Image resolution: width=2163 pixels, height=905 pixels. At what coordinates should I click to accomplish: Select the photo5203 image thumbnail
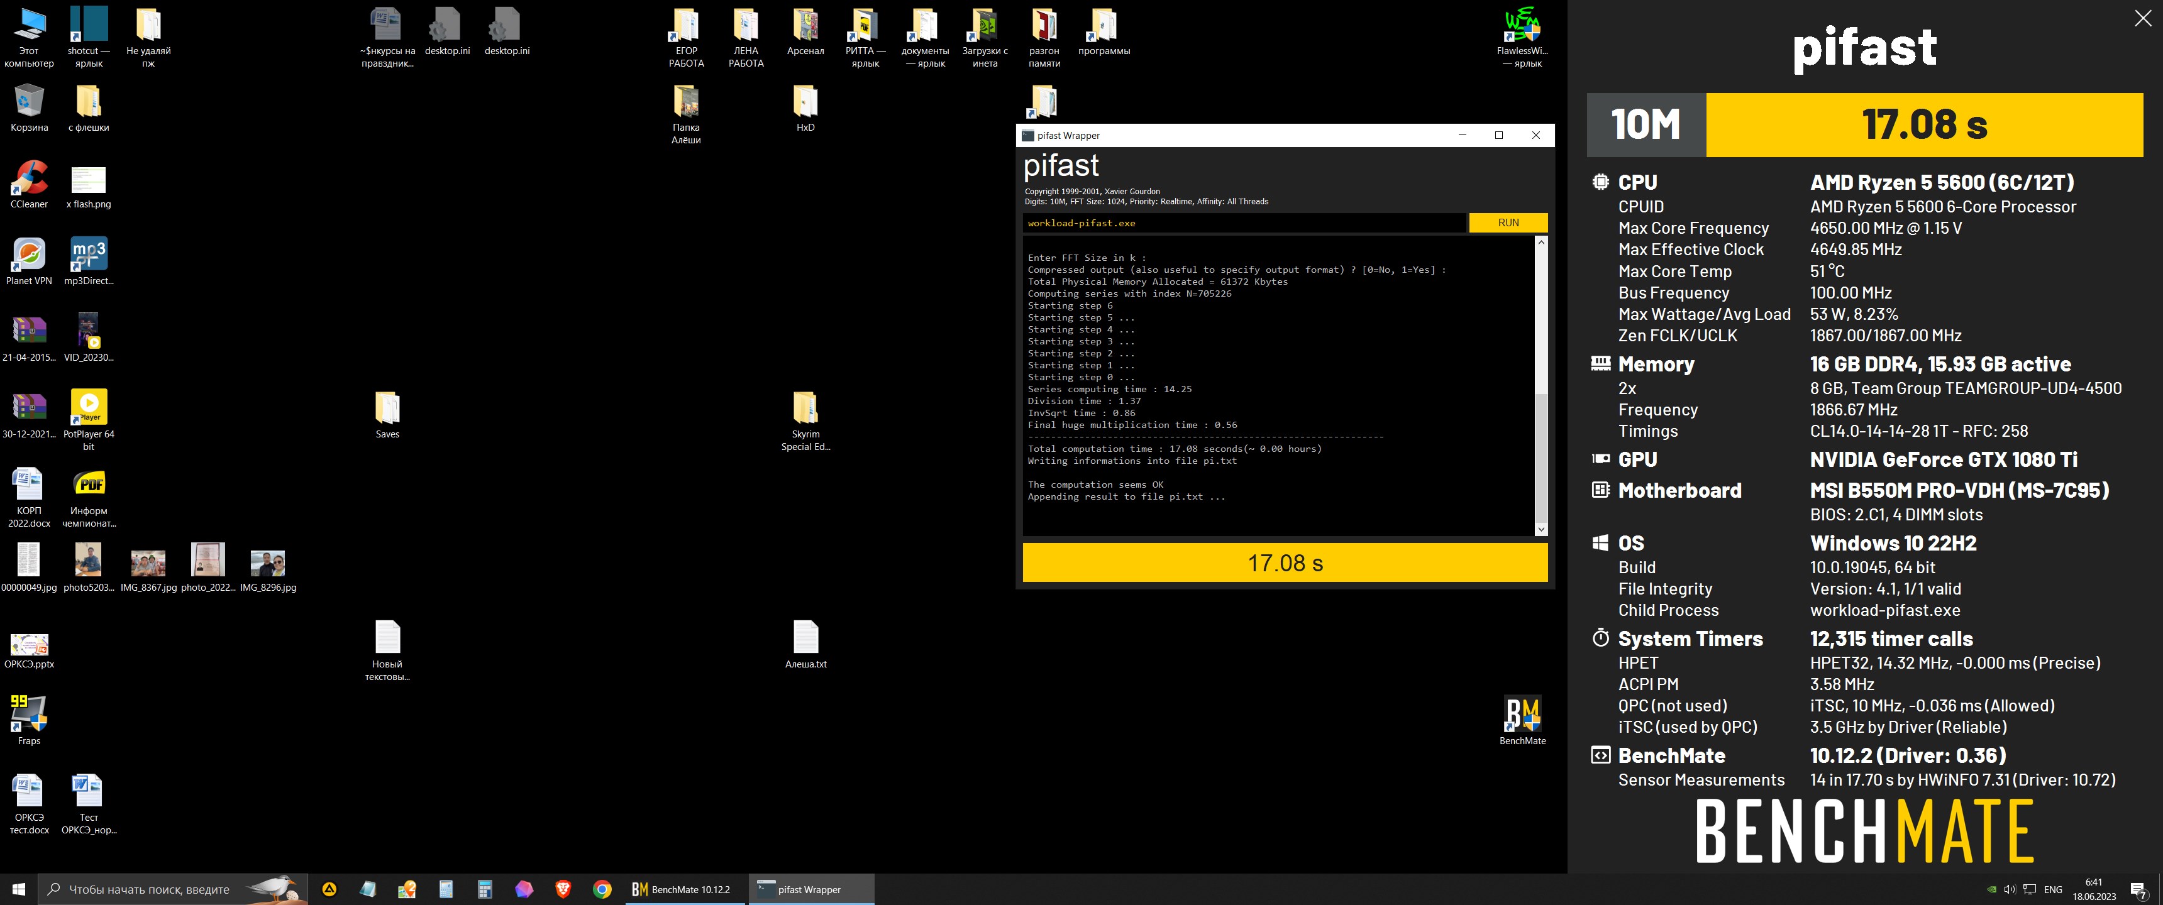pyautogui.click(x=88, y=568)
